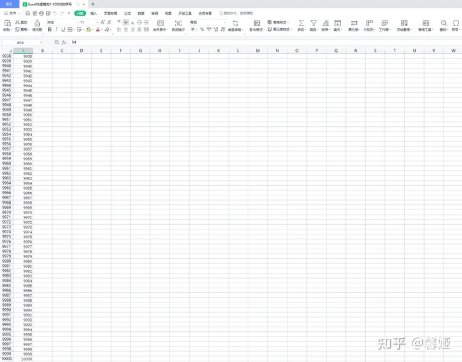This screenshot has height=362, width=462.
Task: Click the Fill down icon
Action: click(x=338, y=23)
